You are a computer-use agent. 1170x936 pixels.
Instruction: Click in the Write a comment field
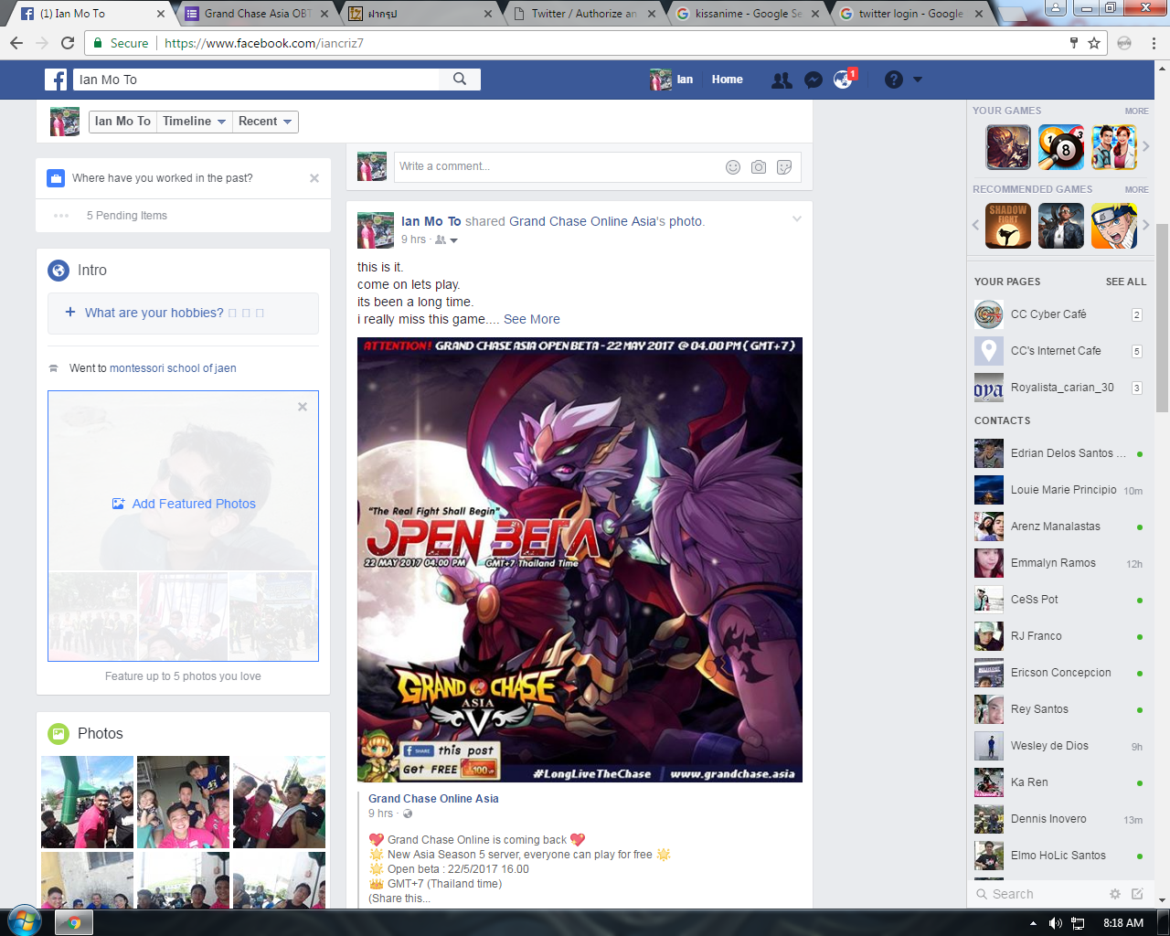598,166
